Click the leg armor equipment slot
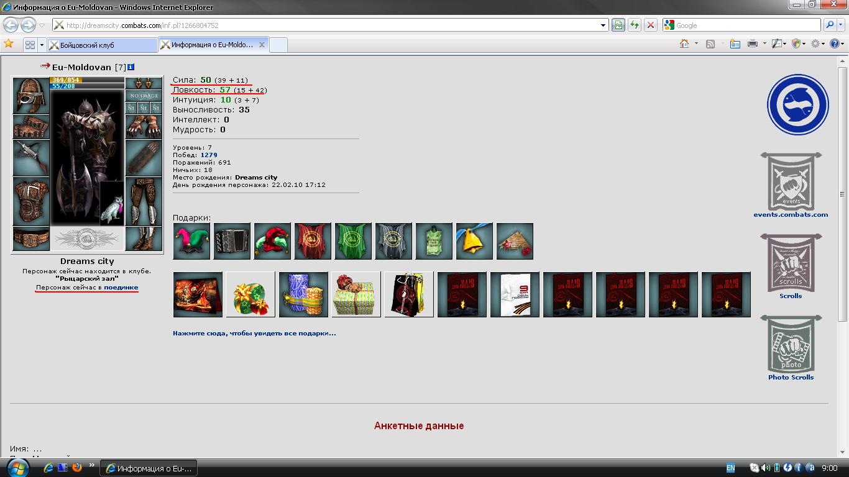The image size is (849, 477). pyautogui.click(x=144, y=201)
